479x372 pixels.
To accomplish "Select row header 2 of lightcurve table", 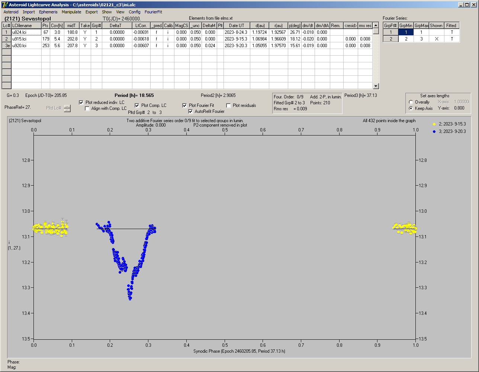I will (x=7, y=39).
